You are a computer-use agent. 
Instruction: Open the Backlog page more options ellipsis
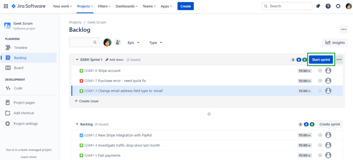coord(344,29)
